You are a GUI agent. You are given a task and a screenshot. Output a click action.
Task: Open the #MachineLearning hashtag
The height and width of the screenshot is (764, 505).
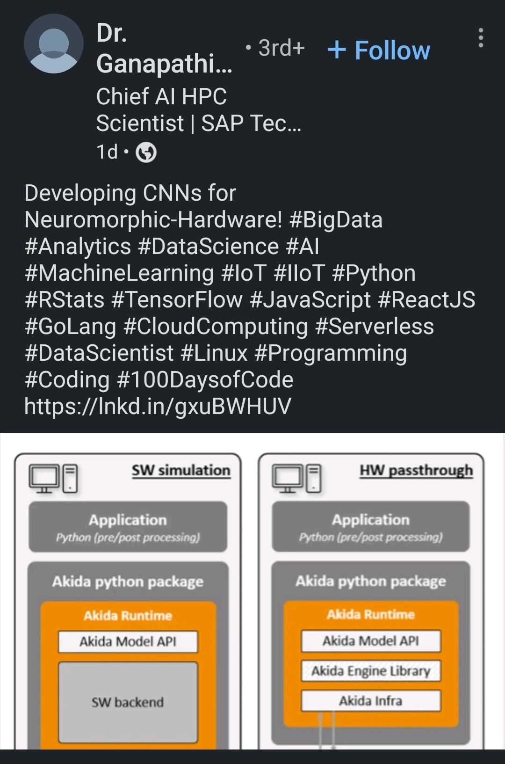click(x=119, y=273)
